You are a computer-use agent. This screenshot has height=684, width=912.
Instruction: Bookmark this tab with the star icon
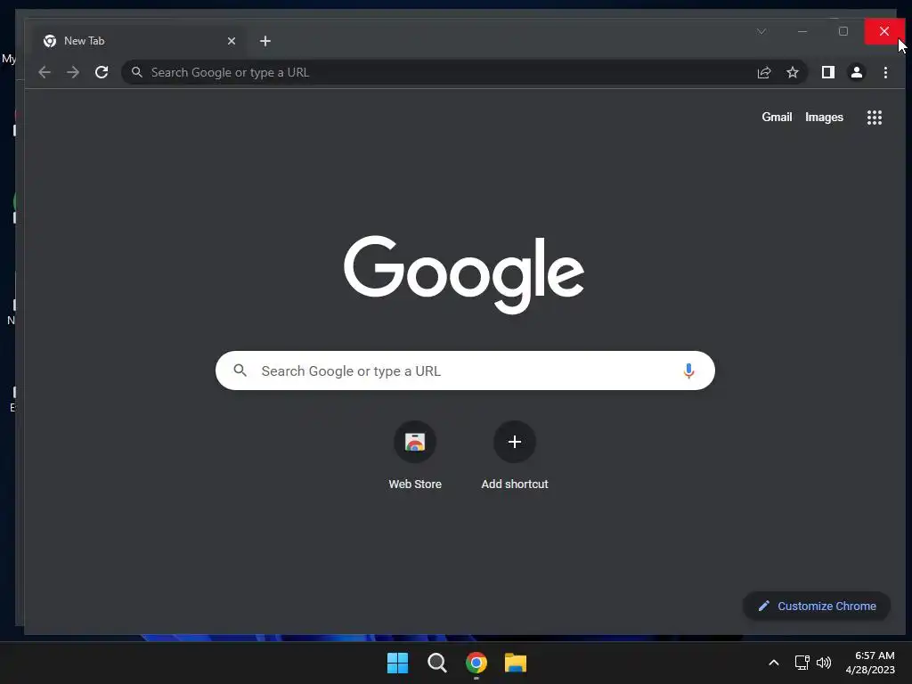point(792,72)
